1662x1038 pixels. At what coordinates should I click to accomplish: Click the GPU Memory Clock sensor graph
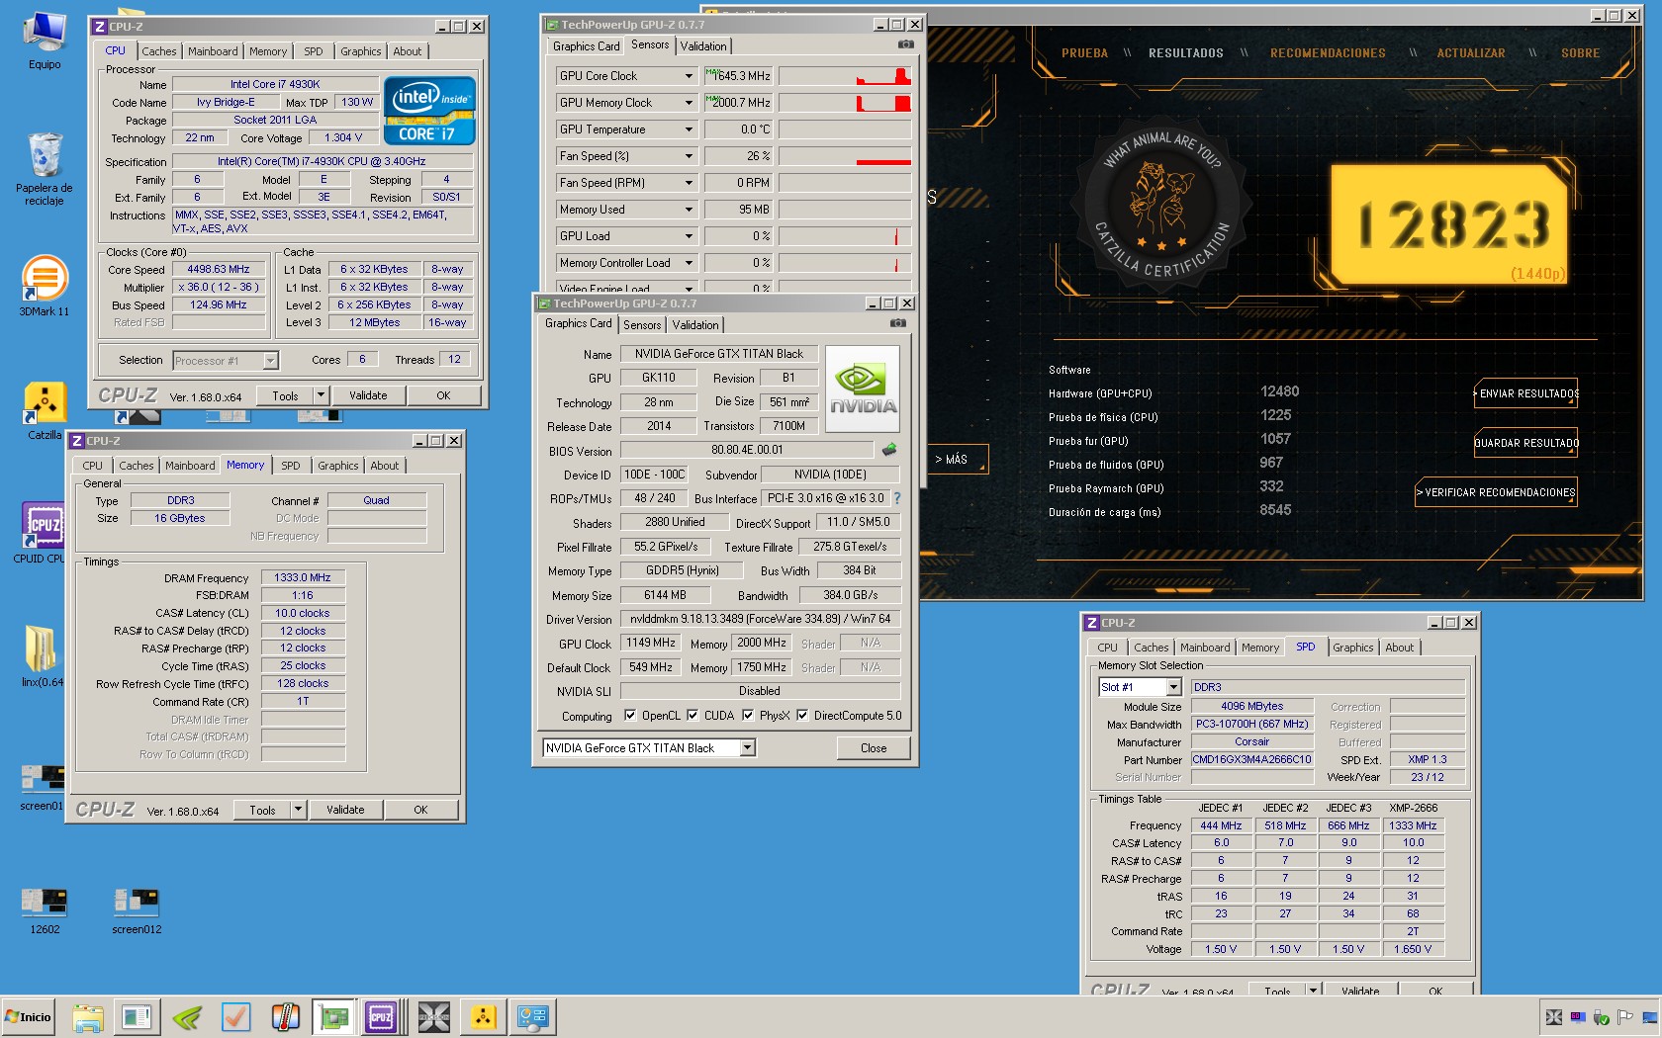point(845,103)
